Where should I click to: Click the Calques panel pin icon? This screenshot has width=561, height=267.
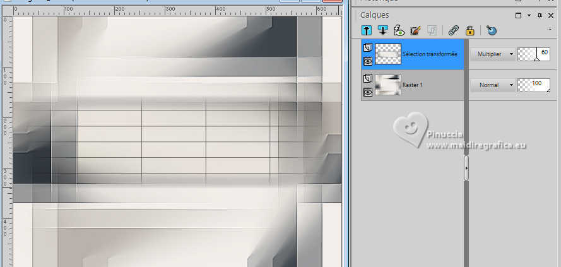pyautogui.click(x=540, y=15)
